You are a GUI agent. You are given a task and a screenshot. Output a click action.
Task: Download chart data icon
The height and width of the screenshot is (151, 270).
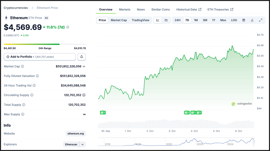pyautogui.click(x=252, y=20)
